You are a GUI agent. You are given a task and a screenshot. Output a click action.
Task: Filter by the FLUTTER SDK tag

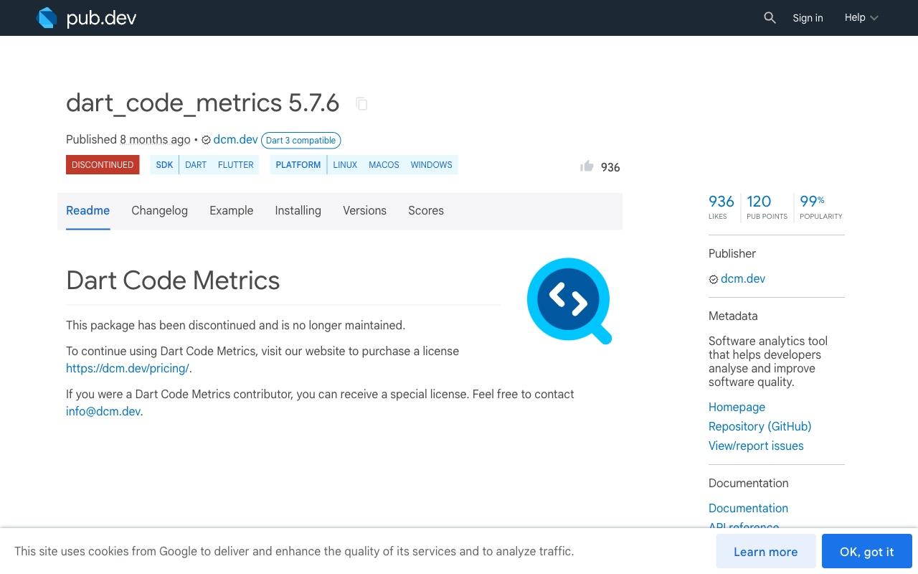click(236, 164)
